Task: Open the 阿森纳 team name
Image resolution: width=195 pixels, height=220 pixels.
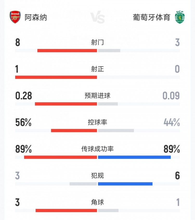Action: pyautogui.click(x=36, y=17)
